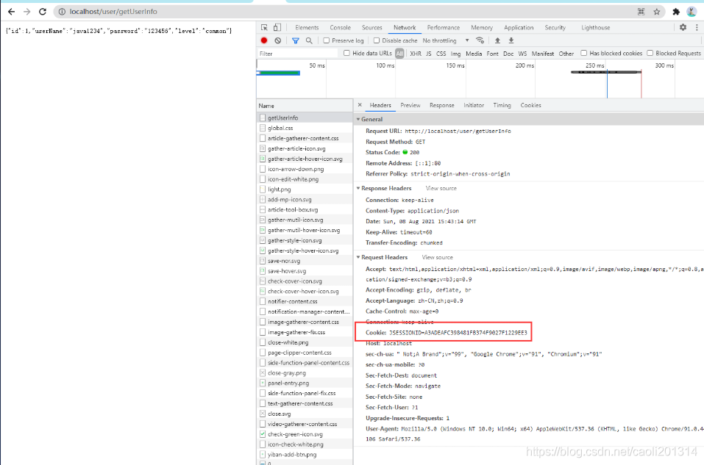Open the Lighthouse panel
704x465 pixels.
596,27
